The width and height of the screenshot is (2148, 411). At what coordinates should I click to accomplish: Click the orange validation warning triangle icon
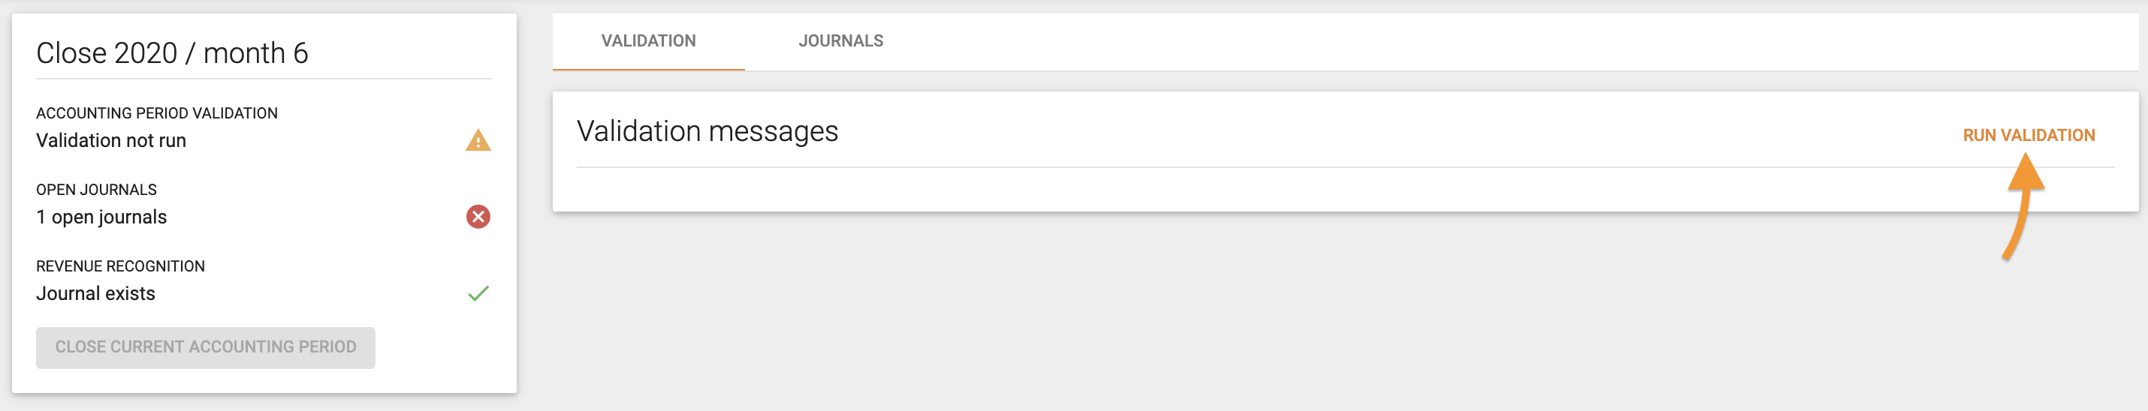click(478, 140)
